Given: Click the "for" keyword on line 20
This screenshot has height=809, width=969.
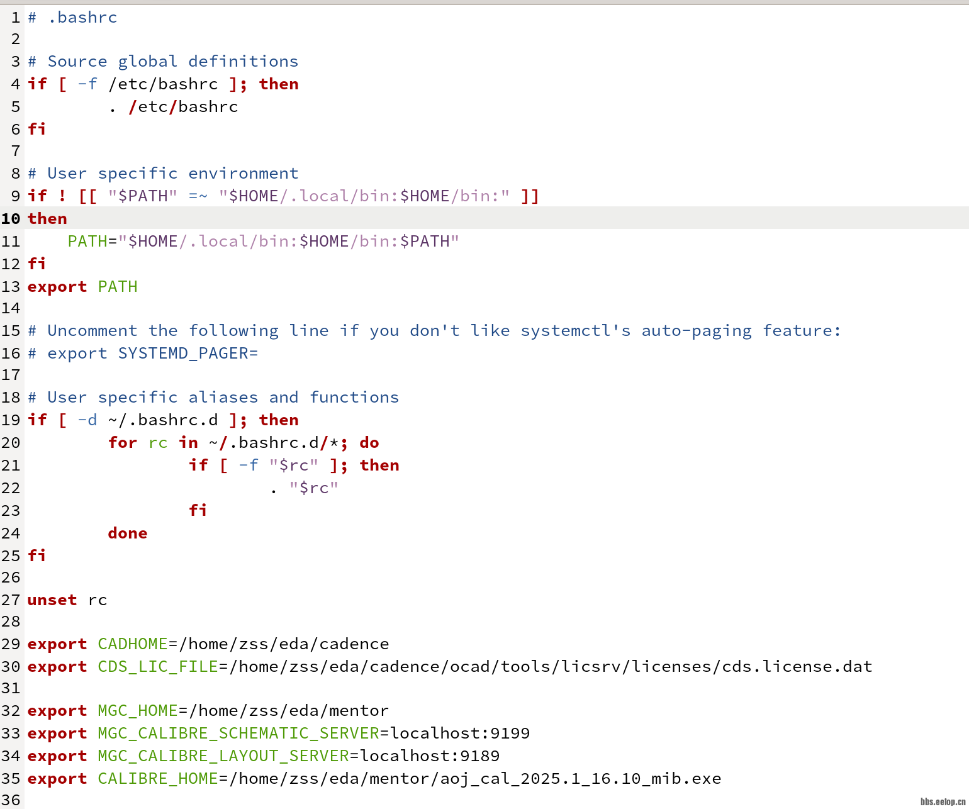Looking at the screenshot, I should 122,442.
